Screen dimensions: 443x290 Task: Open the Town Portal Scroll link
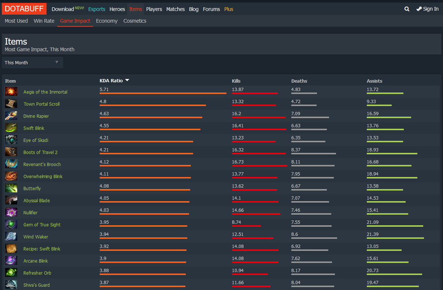click(42, 104)
